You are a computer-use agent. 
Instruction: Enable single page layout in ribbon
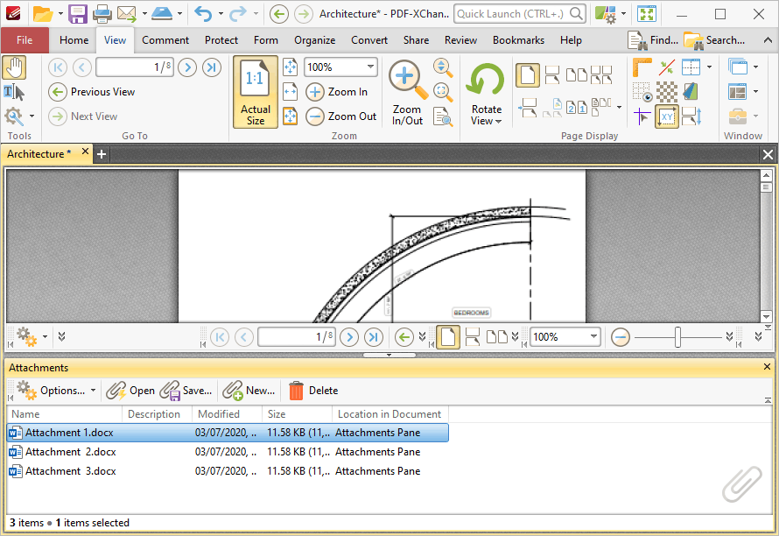coord(528,75)
